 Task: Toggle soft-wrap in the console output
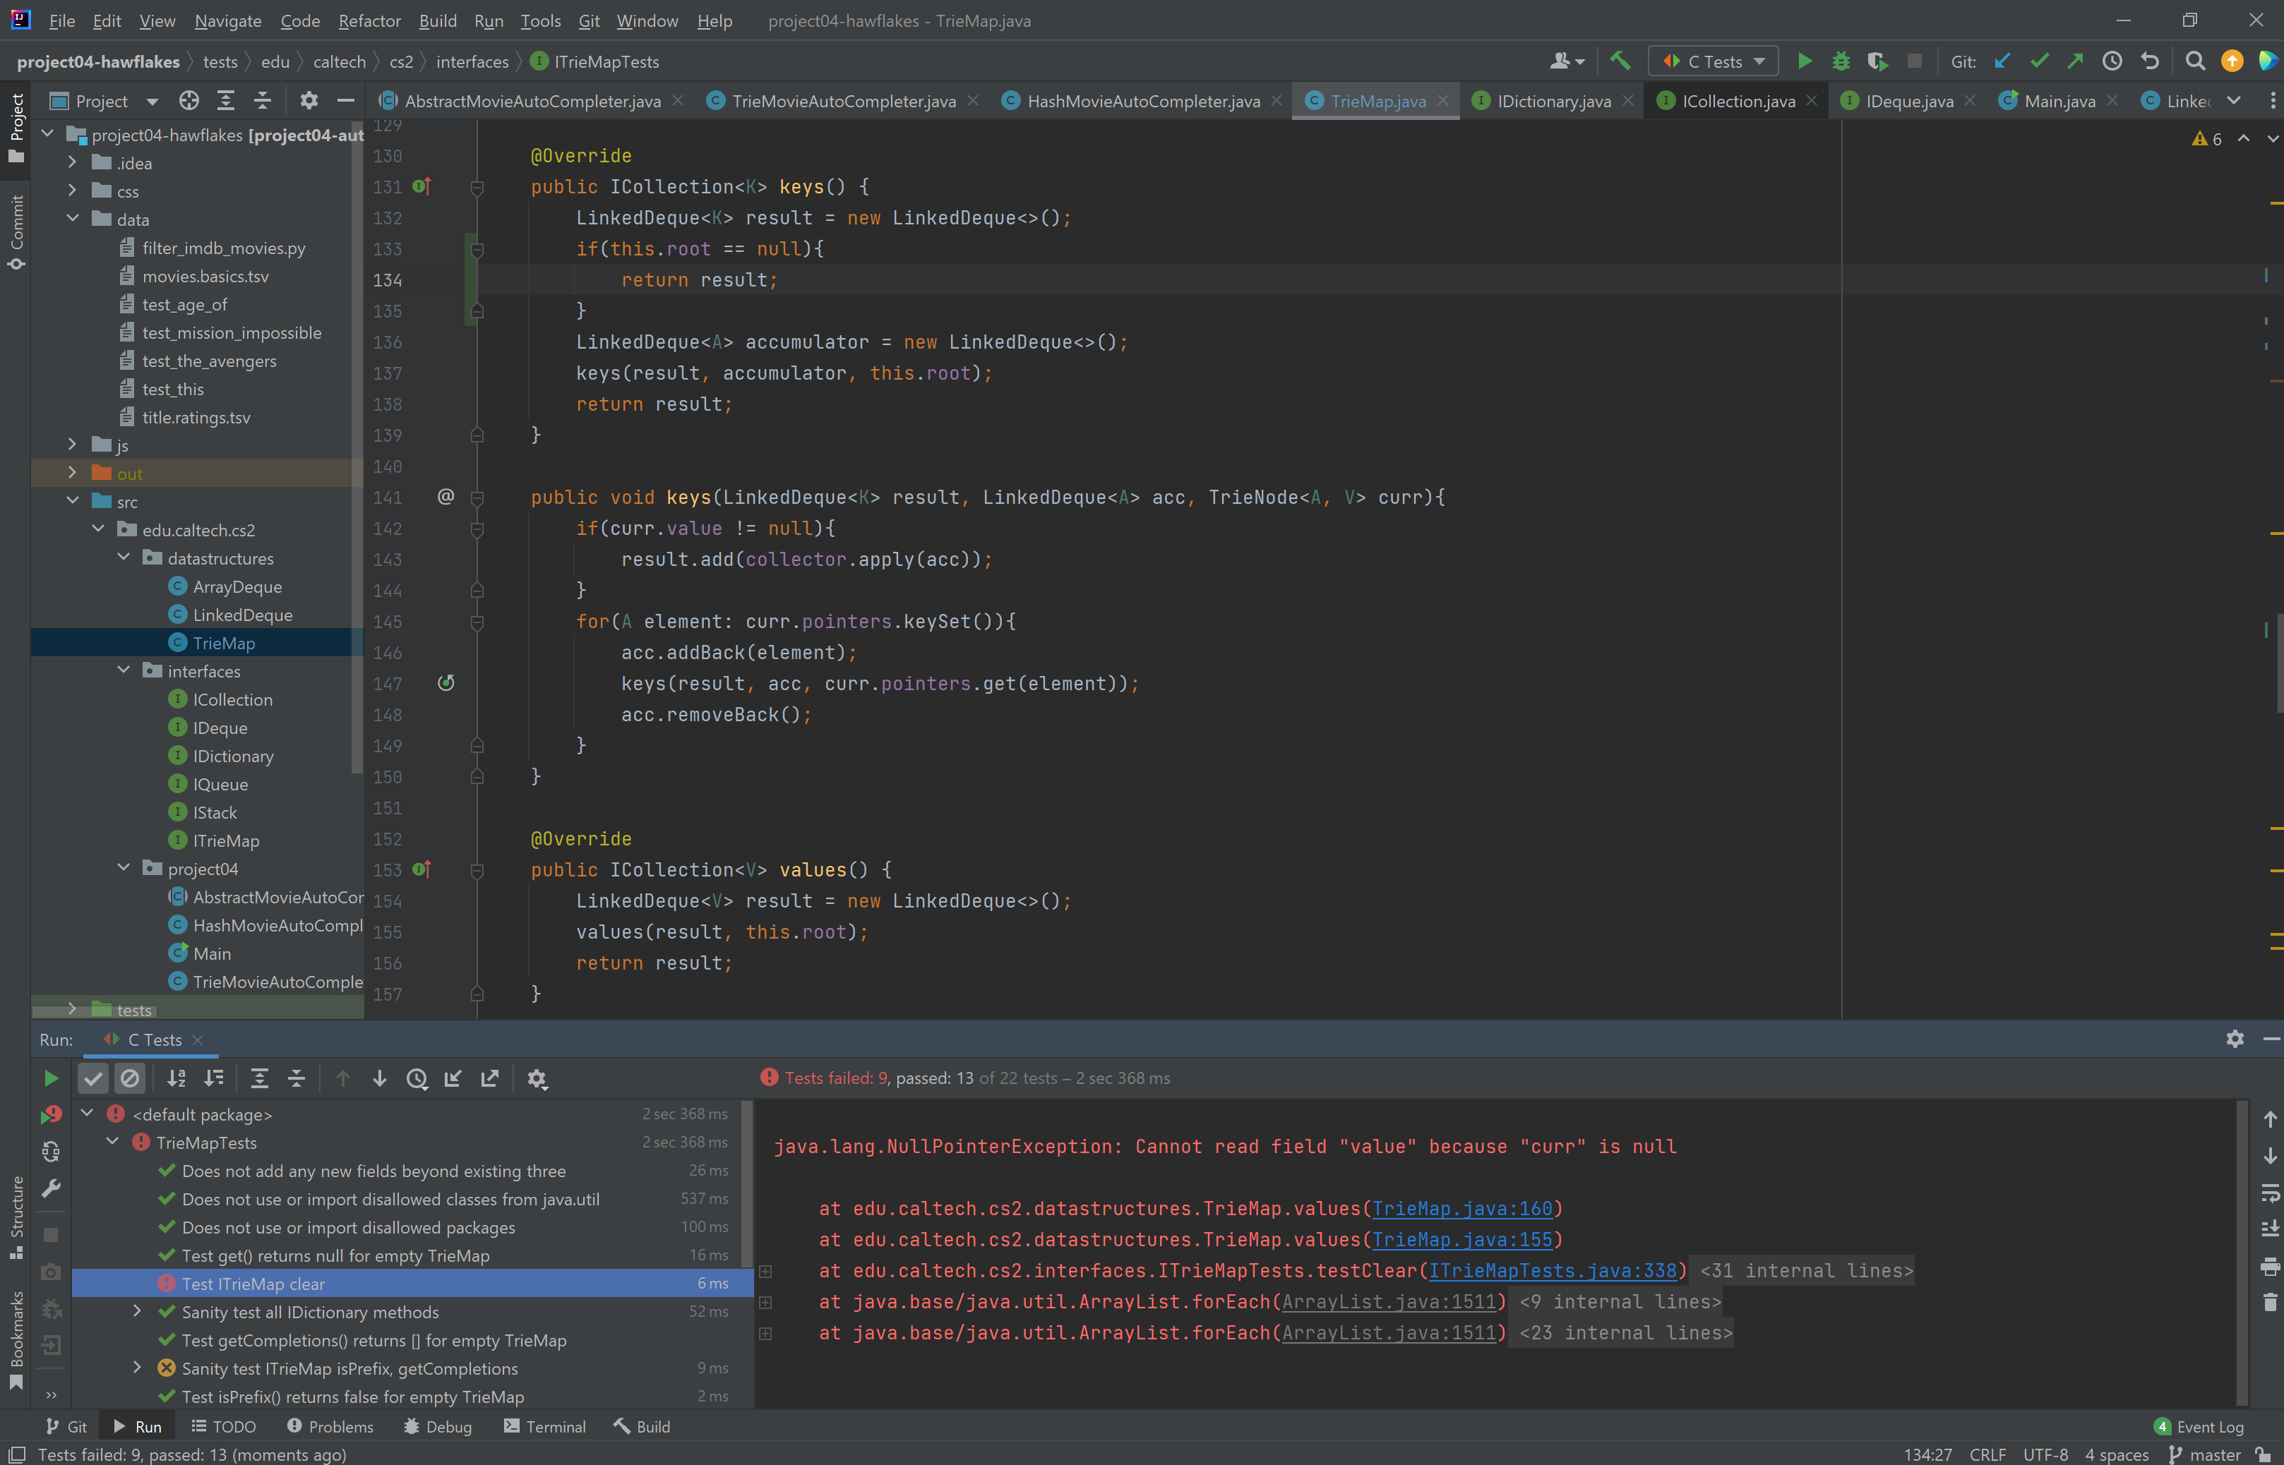2270,1193
